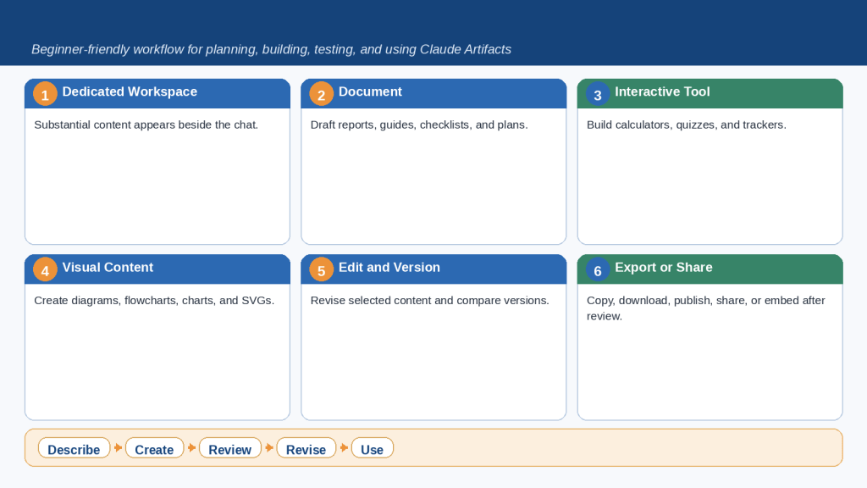The height and width of the screenshot is (488, 867).
Task: Click the Edit and Version card title
Action: [389, 267]
